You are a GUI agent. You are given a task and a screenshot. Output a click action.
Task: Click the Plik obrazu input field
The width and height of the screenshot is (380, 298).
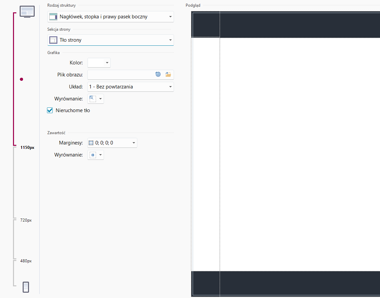(120, 75)
